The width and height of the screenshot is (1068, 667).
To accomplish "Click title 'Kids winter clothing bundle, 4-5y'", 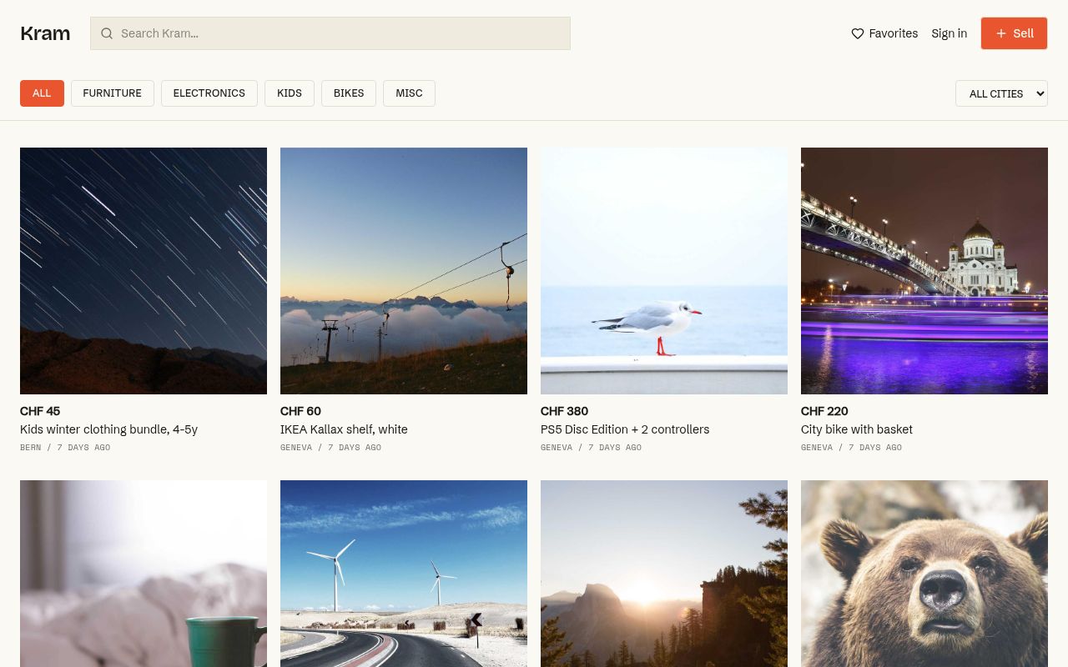I will point(108,429).
